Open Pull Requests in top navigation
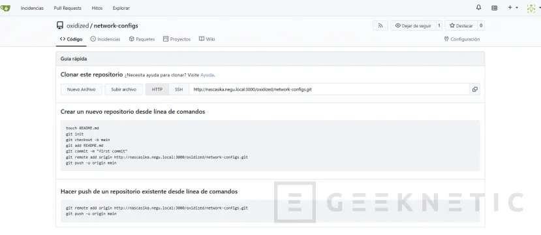Image resolution: width=541 pixels, height=235 pixels. pyautogui.click(x=68, y=8)
